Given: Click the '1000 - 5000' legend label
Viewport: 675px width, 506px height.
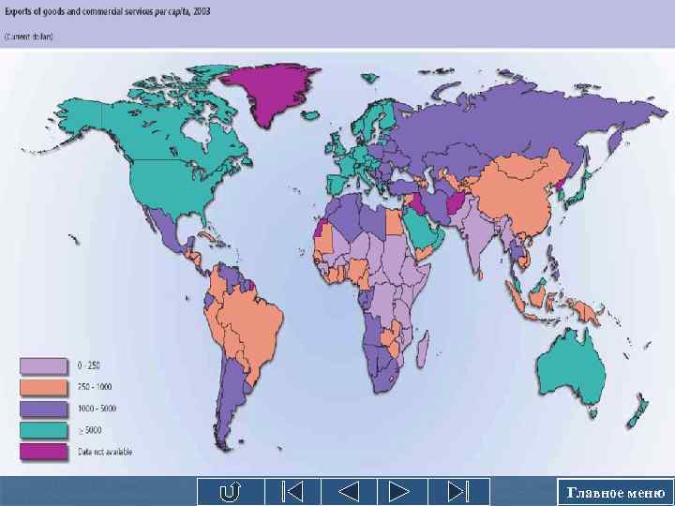Looking at the screenshot, I should 97,409.
